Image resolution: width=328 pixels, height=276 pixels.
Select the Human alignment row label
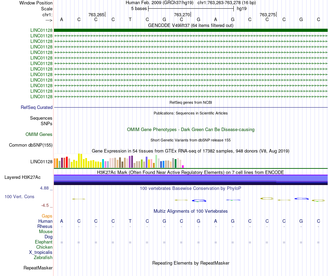click(45, 221)
